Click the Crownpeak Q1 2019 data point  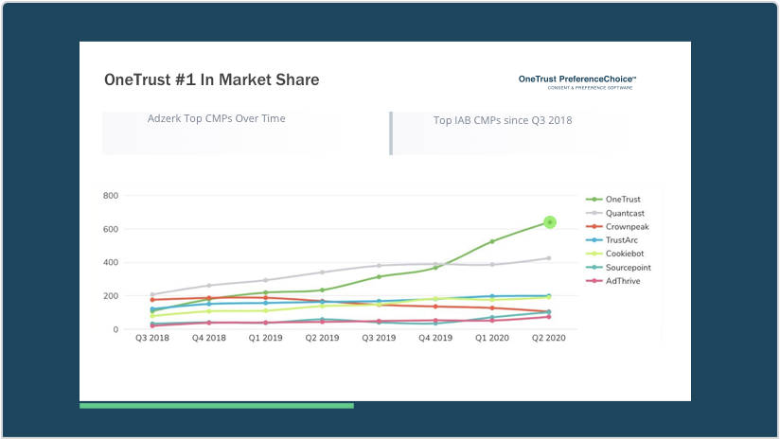[x=266, y=298]
